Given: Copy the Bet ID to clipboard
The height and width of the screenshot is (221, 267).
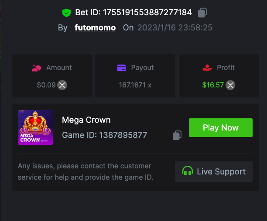Looking at the screenshot, I should 202,13.
